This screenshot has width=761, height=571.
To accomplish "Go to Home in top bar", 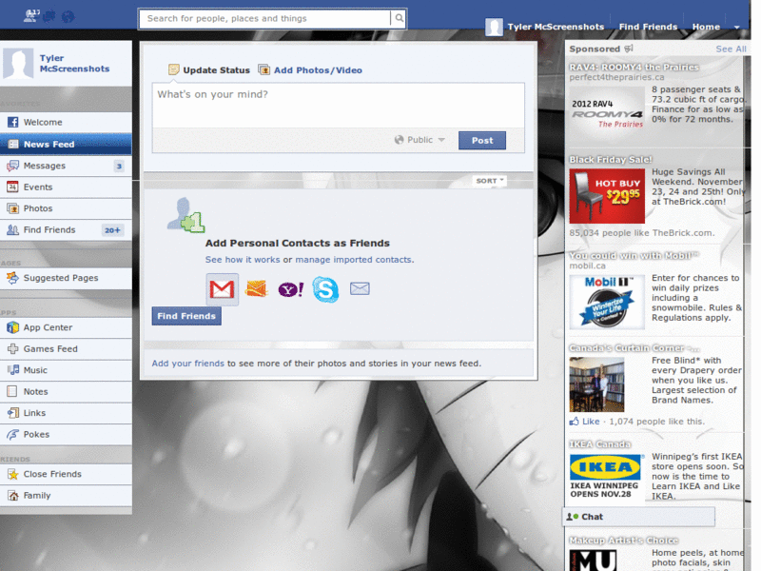I will click(x=706, y=27).
